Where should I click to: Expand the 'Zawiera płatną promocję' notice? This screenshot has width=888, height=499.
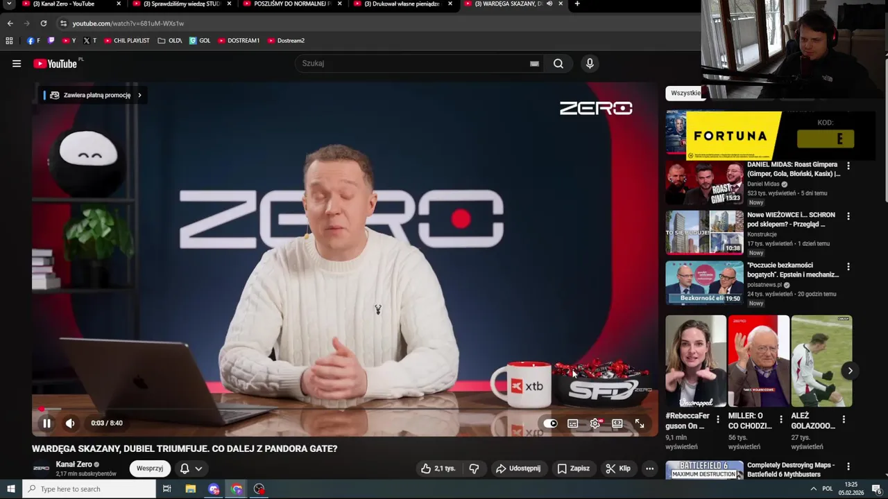[x=92, y=95]
